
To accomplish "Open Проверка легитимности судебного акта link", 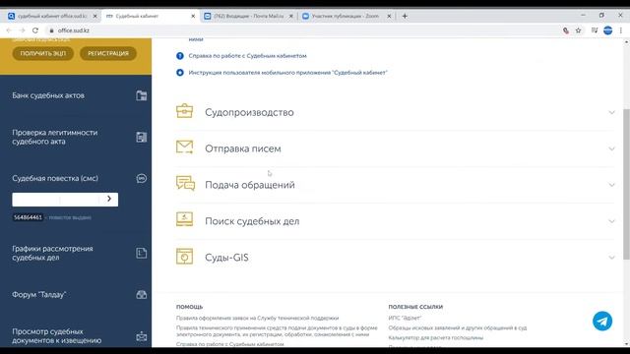I will 55,137.
